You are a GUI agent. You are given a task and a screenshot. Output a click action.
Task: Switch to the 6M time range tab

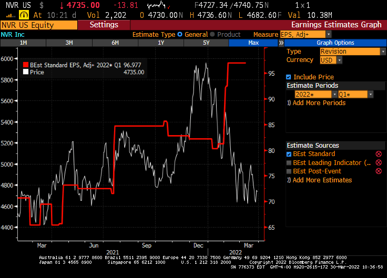click(115, 43)
